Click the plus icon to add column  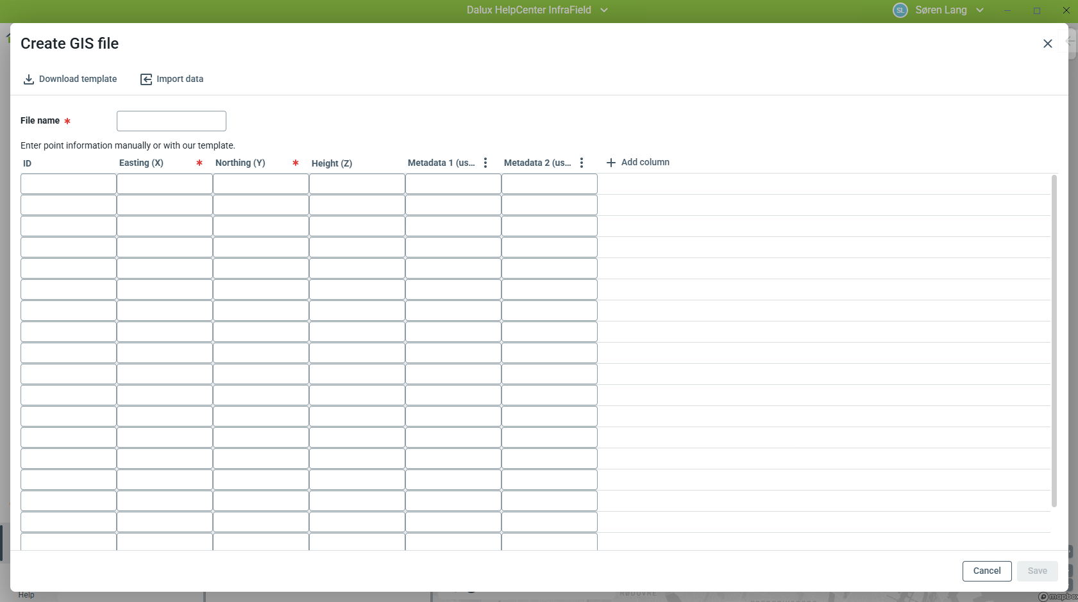[611, 163]
